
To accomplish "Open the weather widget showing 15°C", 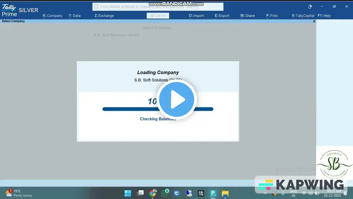I will click(19, 193).
